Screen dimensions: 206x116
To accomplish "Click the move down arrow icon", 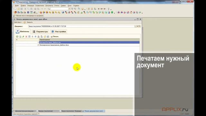I will click(x=35, y=36).
